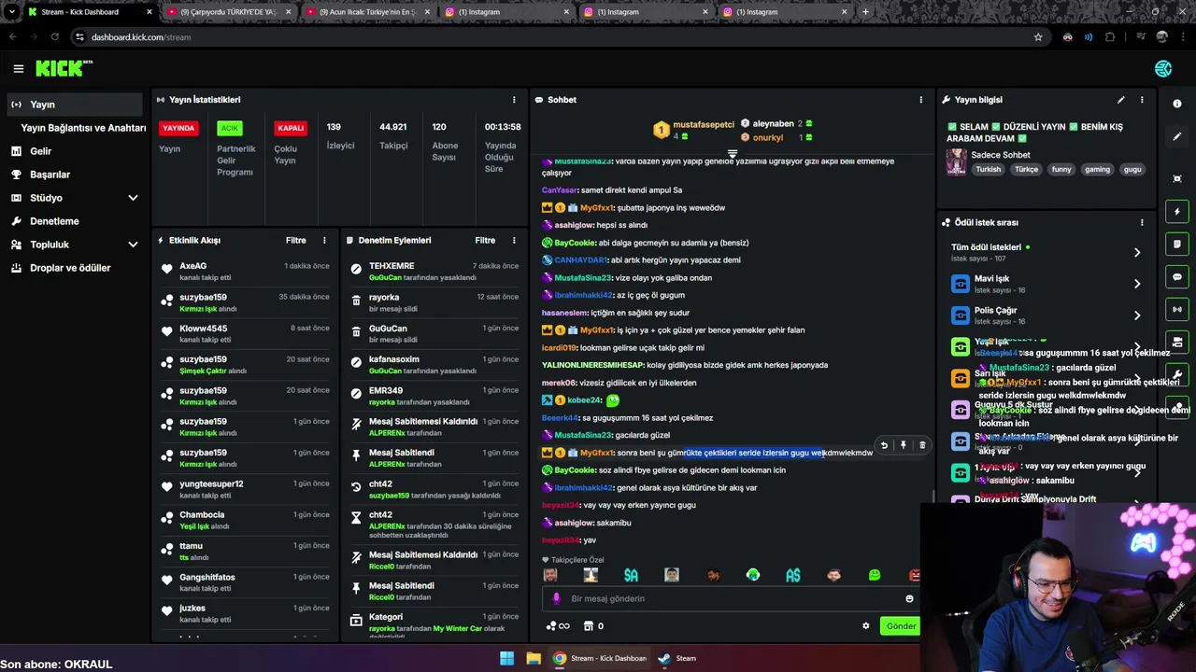Expand the Topluluk sidebar section
Screen dimensions: 1196x672
tap(133, 245)
